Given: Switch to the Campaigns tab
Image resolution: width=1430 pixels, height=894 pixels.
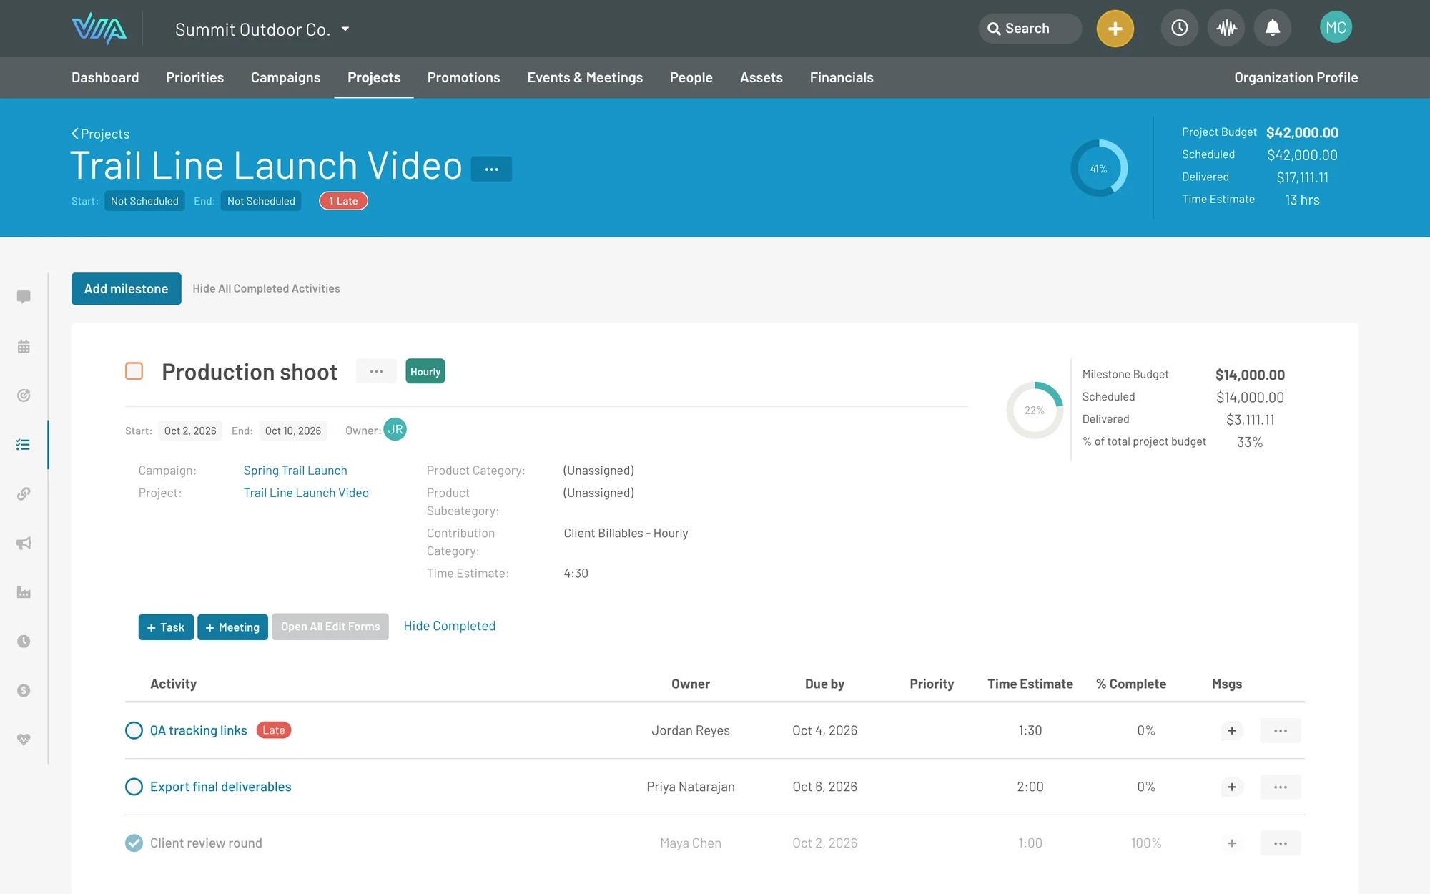Looking at the screenshot, I should coord(285,77).
